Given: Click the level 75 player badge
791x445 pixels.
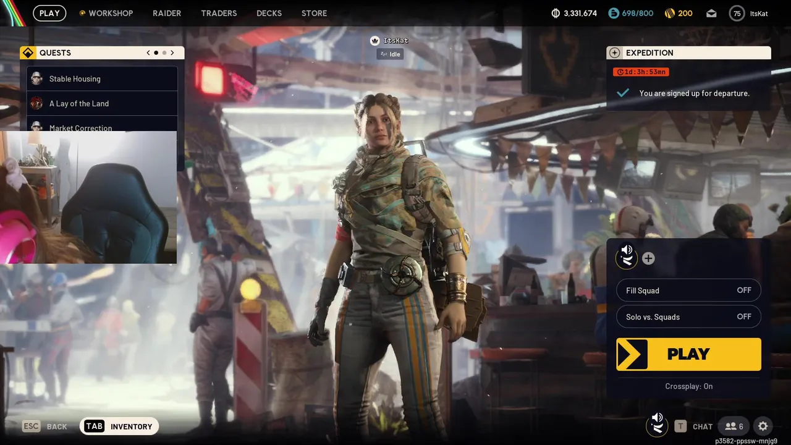Looking at the screenshot, I should point(737,13).
